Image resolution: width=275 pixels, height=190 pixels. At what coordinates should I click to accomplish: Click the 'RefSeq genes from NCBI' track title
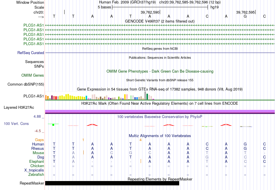[160, 49]
